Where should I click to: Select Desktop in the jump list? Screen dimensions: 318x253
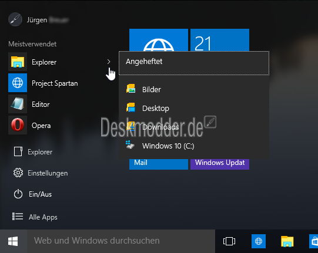(x=194, y=108)
